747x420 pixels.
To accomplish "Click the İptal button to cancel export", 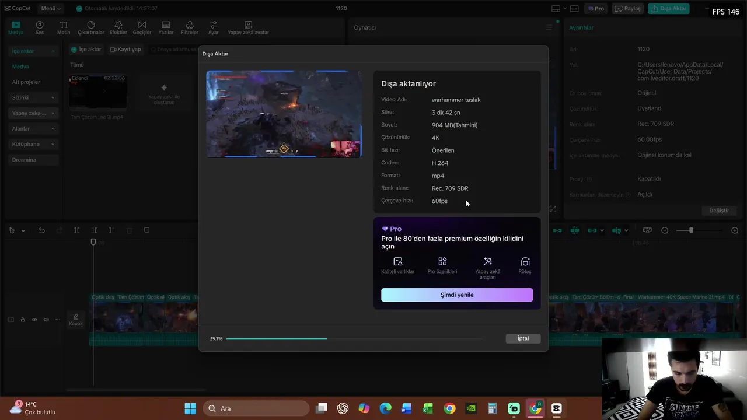I will click(x=523, y=338).
